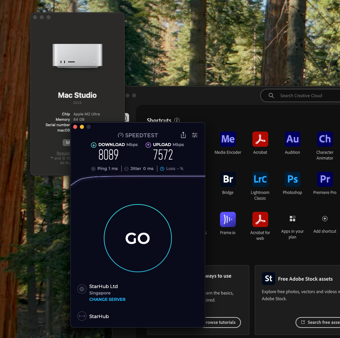Open Photoshop from Shortcuts
This screenshot has height=338, width=340.
292,179
